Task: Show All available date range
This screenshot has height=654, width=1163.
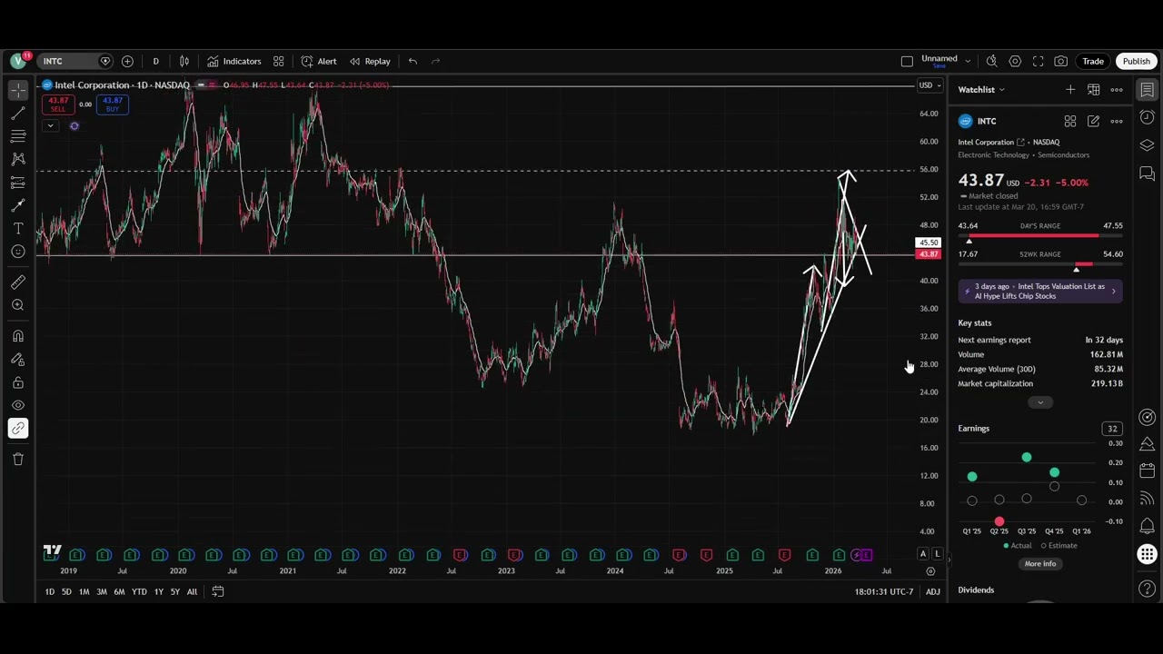Action: coord(192,592)
